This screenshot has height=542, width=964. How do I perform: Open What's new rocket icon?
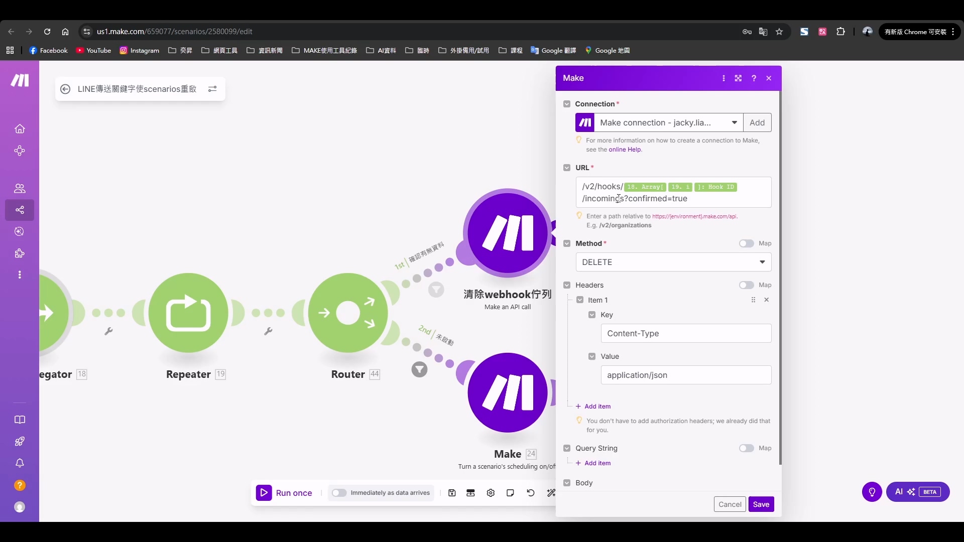coord(20,442)
